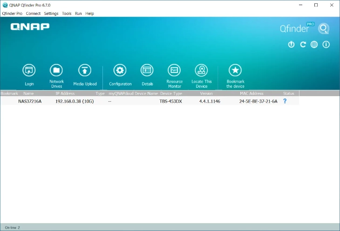Click the On-line: 2 status bar text

13,228
